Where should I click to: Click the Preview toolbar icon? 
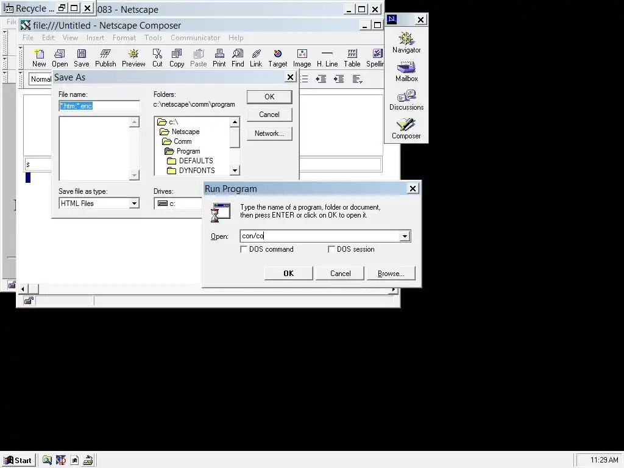click(x=133, y=58)
